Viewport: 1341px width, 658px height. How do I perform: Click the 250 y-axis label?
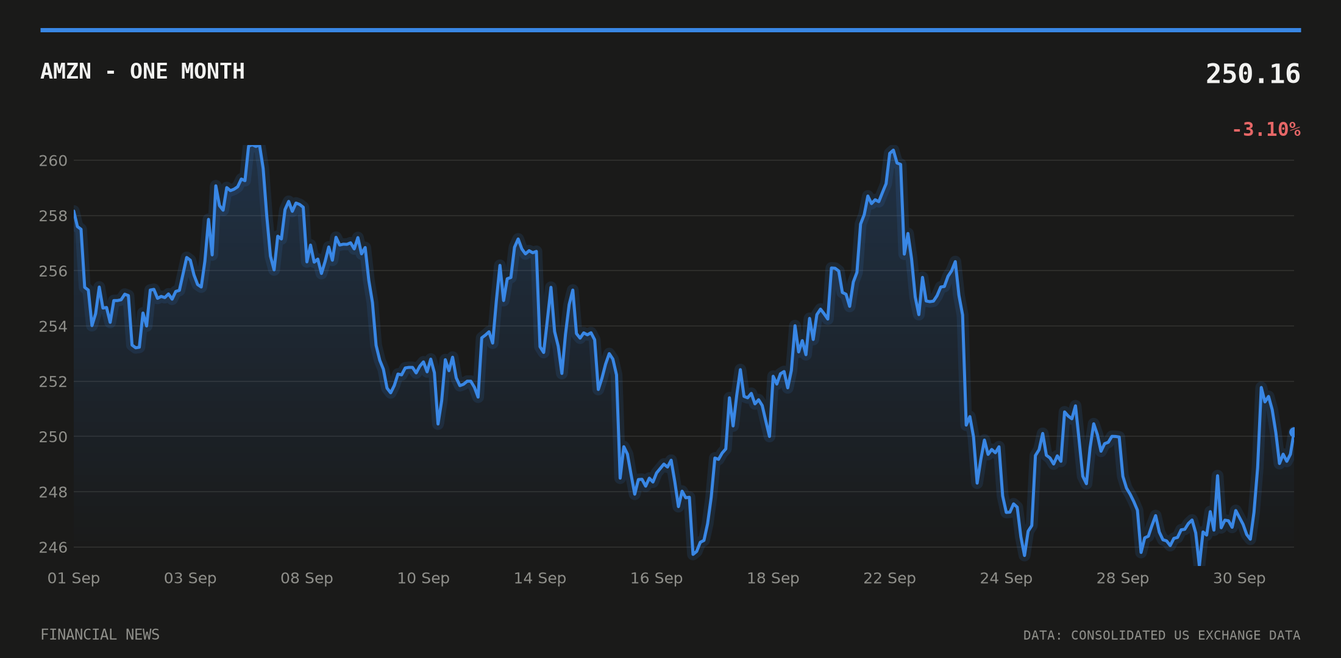(53, 437)
